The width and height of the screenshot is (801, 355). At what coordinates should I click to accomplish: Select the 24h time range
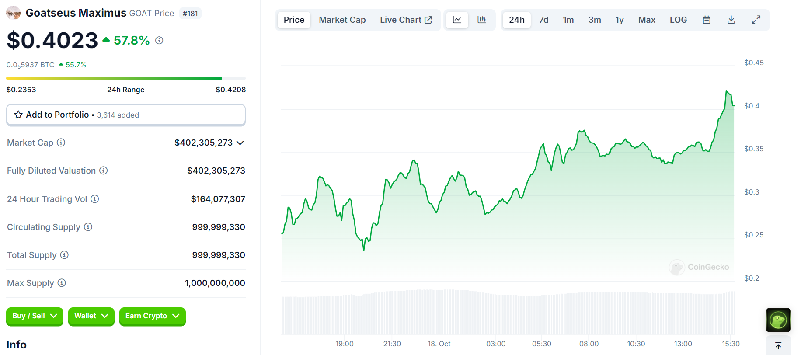pyautogui.click(x=517, y=20)
